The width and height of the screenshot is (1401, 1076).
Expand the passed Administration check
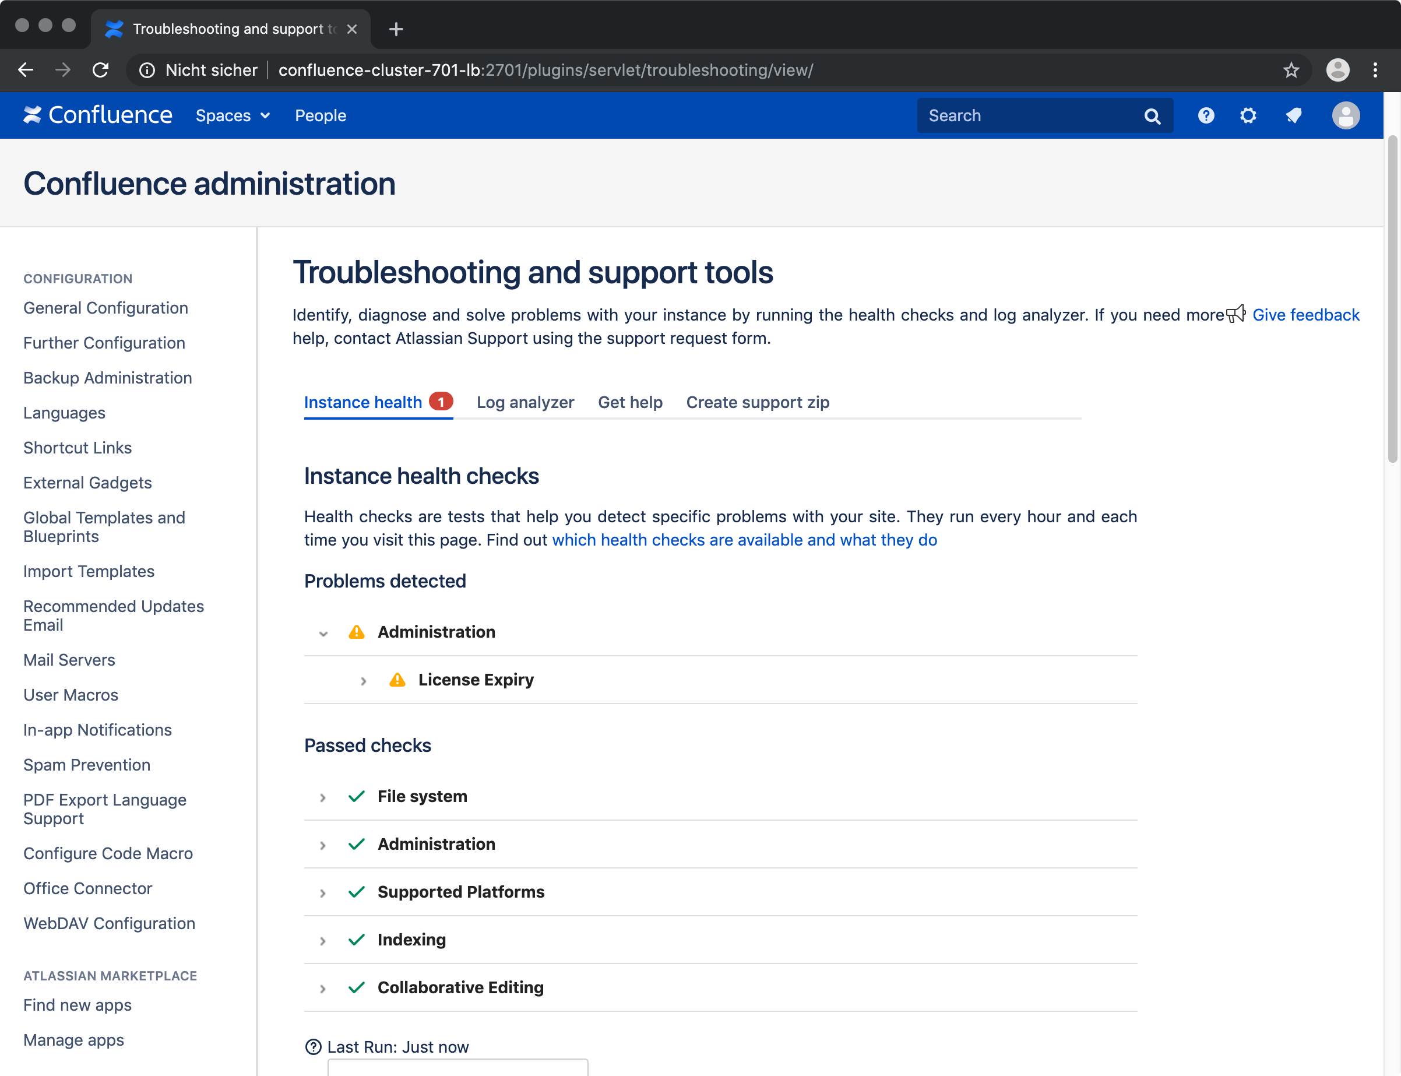click(322, 845)
